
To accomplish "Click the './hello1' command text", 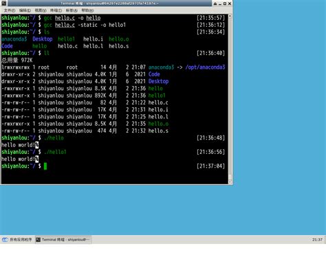I will coord(55,152).
